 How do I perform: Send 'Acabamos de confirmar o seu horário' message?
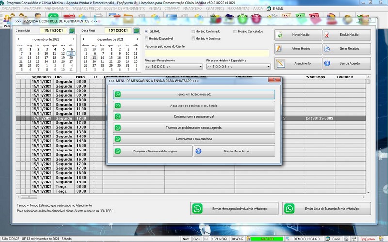194,106
